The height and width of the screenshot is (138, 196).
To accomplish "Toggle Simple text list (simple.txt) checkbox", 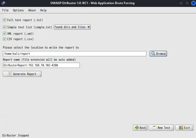I will 4,27.
